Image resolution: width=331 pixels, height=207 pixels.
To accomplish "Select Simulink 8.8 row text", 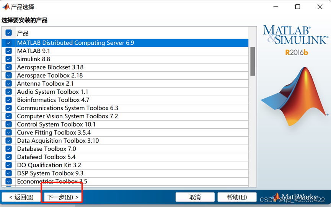I will 34,59.
